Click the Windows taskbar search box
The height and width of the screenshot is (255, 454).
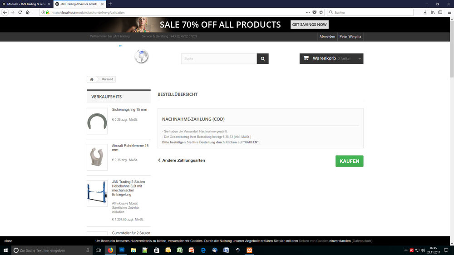52,250
